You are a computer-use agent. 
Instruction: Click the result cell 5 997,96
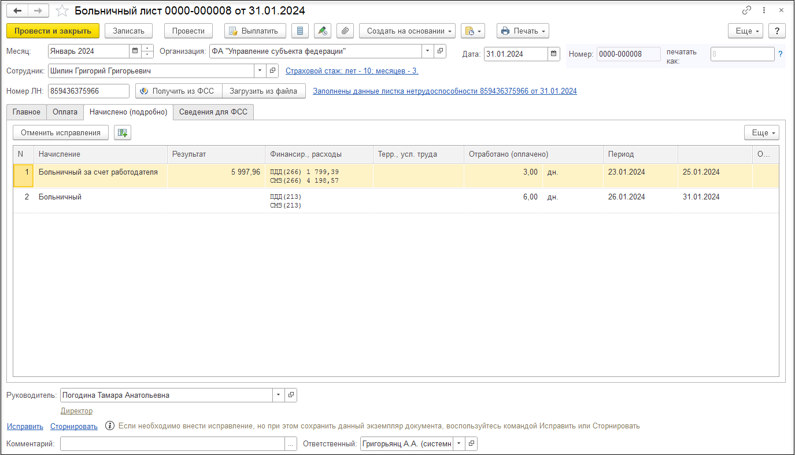[216, 176]
